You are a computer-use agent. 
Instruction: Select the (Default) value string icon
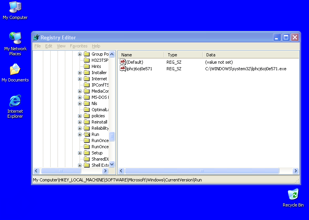(123, 62)
